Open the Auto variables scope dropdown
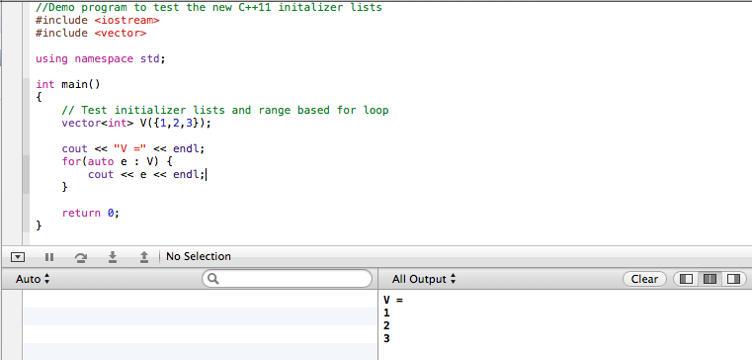The height and width of the screenshot is (360, 752). tap(33, 279)
